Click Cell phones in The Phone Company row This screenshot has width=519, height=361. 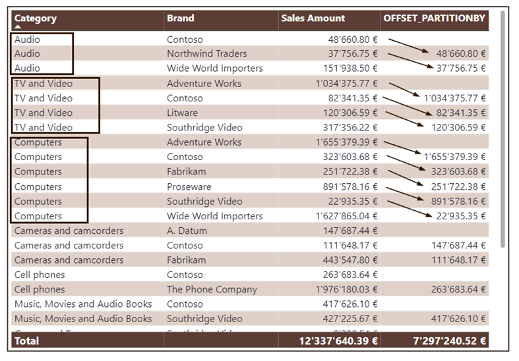click(x=40, y=290)
